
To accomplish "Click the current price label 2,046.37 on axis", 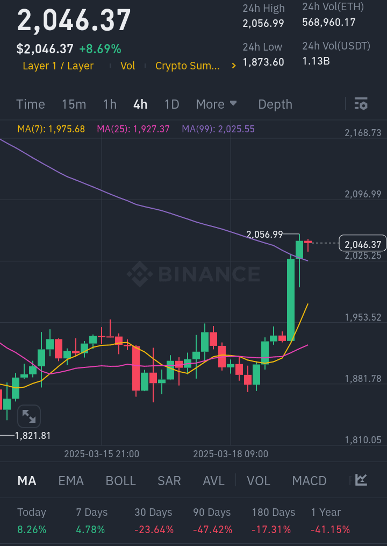I will [363, 244].
